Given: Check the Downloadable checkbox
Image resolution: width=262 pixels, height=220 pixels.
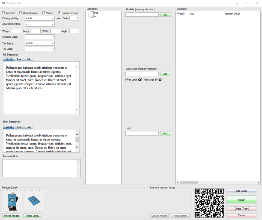Looking at the screenshot, I should pos(20,13).
